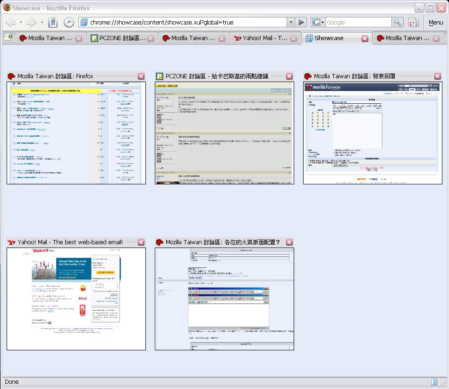449x389 pixels.
Task: Expand the URL bar history dropdown
Action: coord(291,22)
